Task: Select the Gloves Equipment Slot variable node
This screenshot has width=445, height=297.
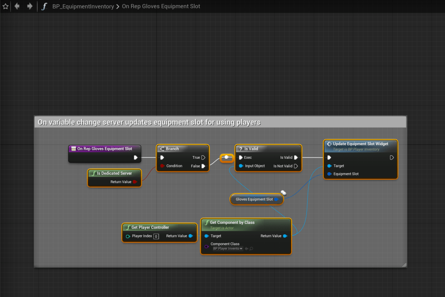Action: (x=254, y=199)
